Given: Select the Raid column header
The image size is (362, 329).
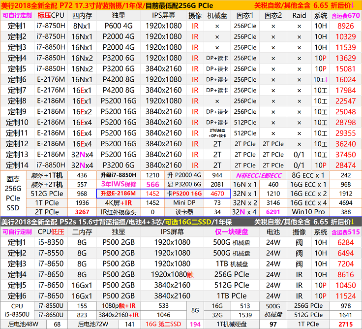Looking at the screenshot, I should point(299,15).
